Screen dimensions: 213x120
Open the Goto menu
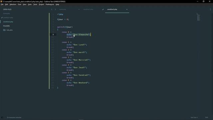point(30,4)
